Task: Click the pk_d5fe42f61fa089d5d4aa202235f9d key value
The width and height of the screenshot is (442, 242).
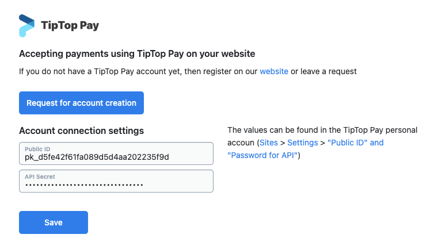Action: [x=97, y=157]
